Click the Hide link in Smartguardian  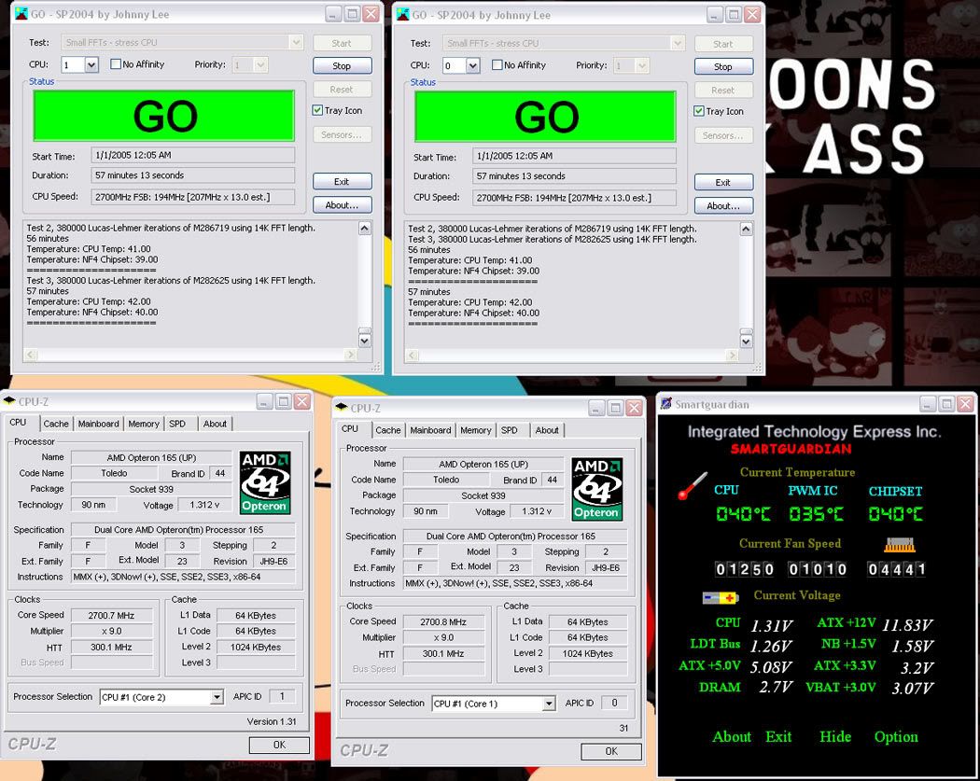tap(835, 736)
